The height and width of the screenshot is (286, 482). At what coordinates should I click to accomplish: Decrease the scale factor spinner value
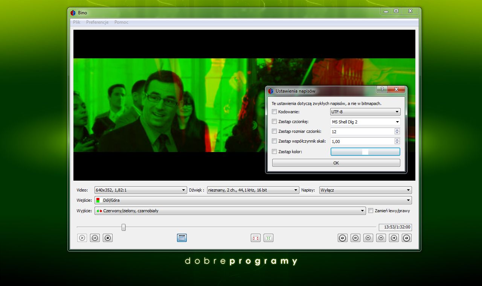pyautogui.click(x=397, y=143)
